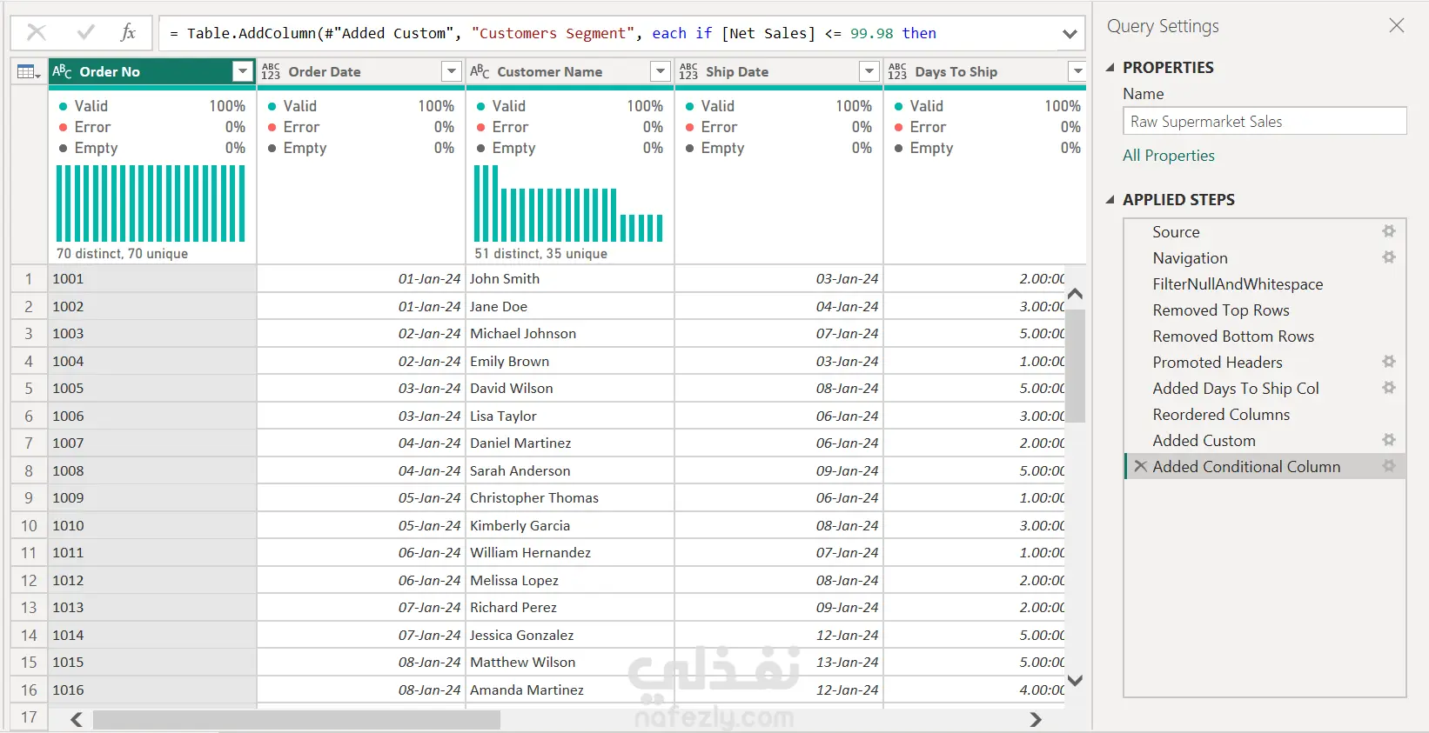Select cell with order number 1001
This screenshot has width=1429, height=733.
[152, 278]
